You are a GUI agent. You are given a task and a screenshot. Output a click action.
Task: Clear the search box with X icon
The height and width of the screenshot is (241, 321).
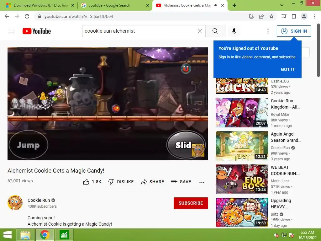click(x=200, y=31)
